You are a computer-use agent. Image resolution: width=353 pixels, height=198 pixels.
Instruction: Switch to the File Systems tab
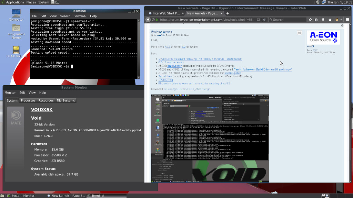66,101
